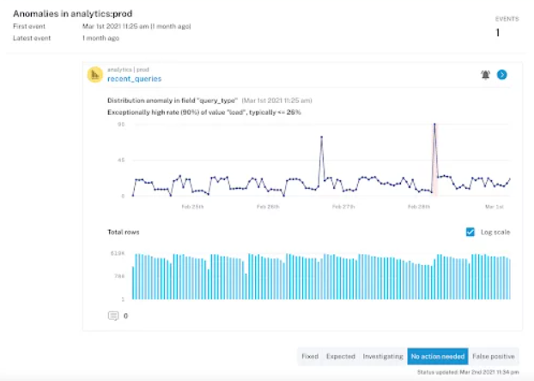Open the comments bubble icon

click(x=113, y=316)
